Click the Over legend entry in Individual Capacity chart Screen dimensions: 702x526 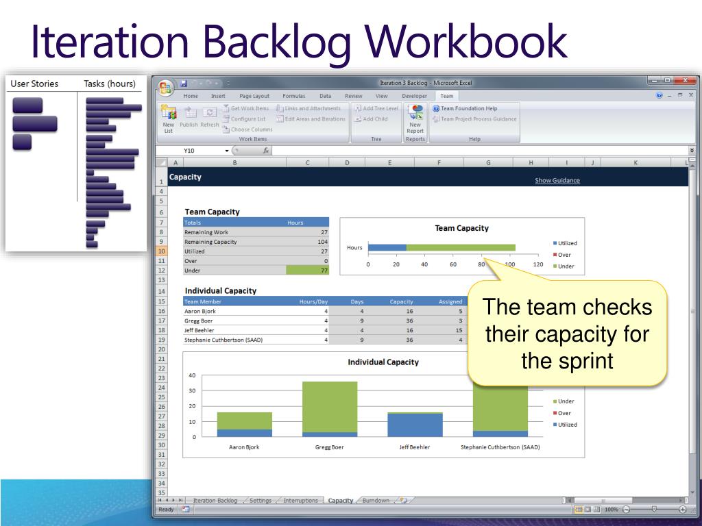562,413
